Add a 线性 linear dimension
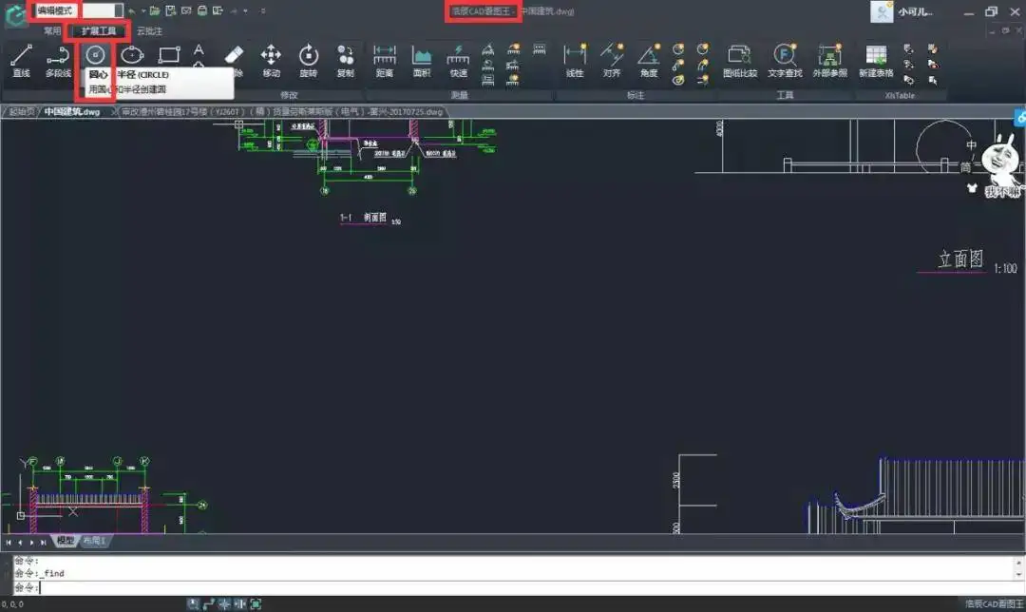This screenshot has height=612, width=1026. point(575,60)
